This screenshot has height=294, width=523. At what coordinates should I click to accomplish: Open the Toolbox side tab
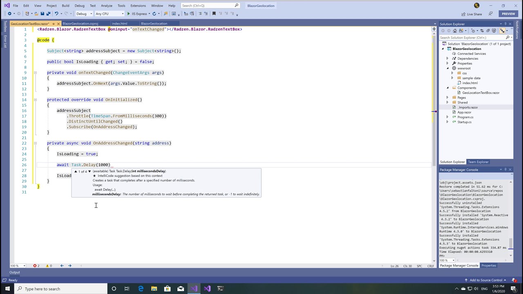point(5,26)
